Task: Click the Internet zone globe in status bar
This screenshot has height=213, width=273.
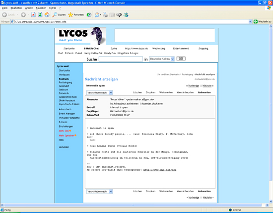Action: click(x=230, y=210)
